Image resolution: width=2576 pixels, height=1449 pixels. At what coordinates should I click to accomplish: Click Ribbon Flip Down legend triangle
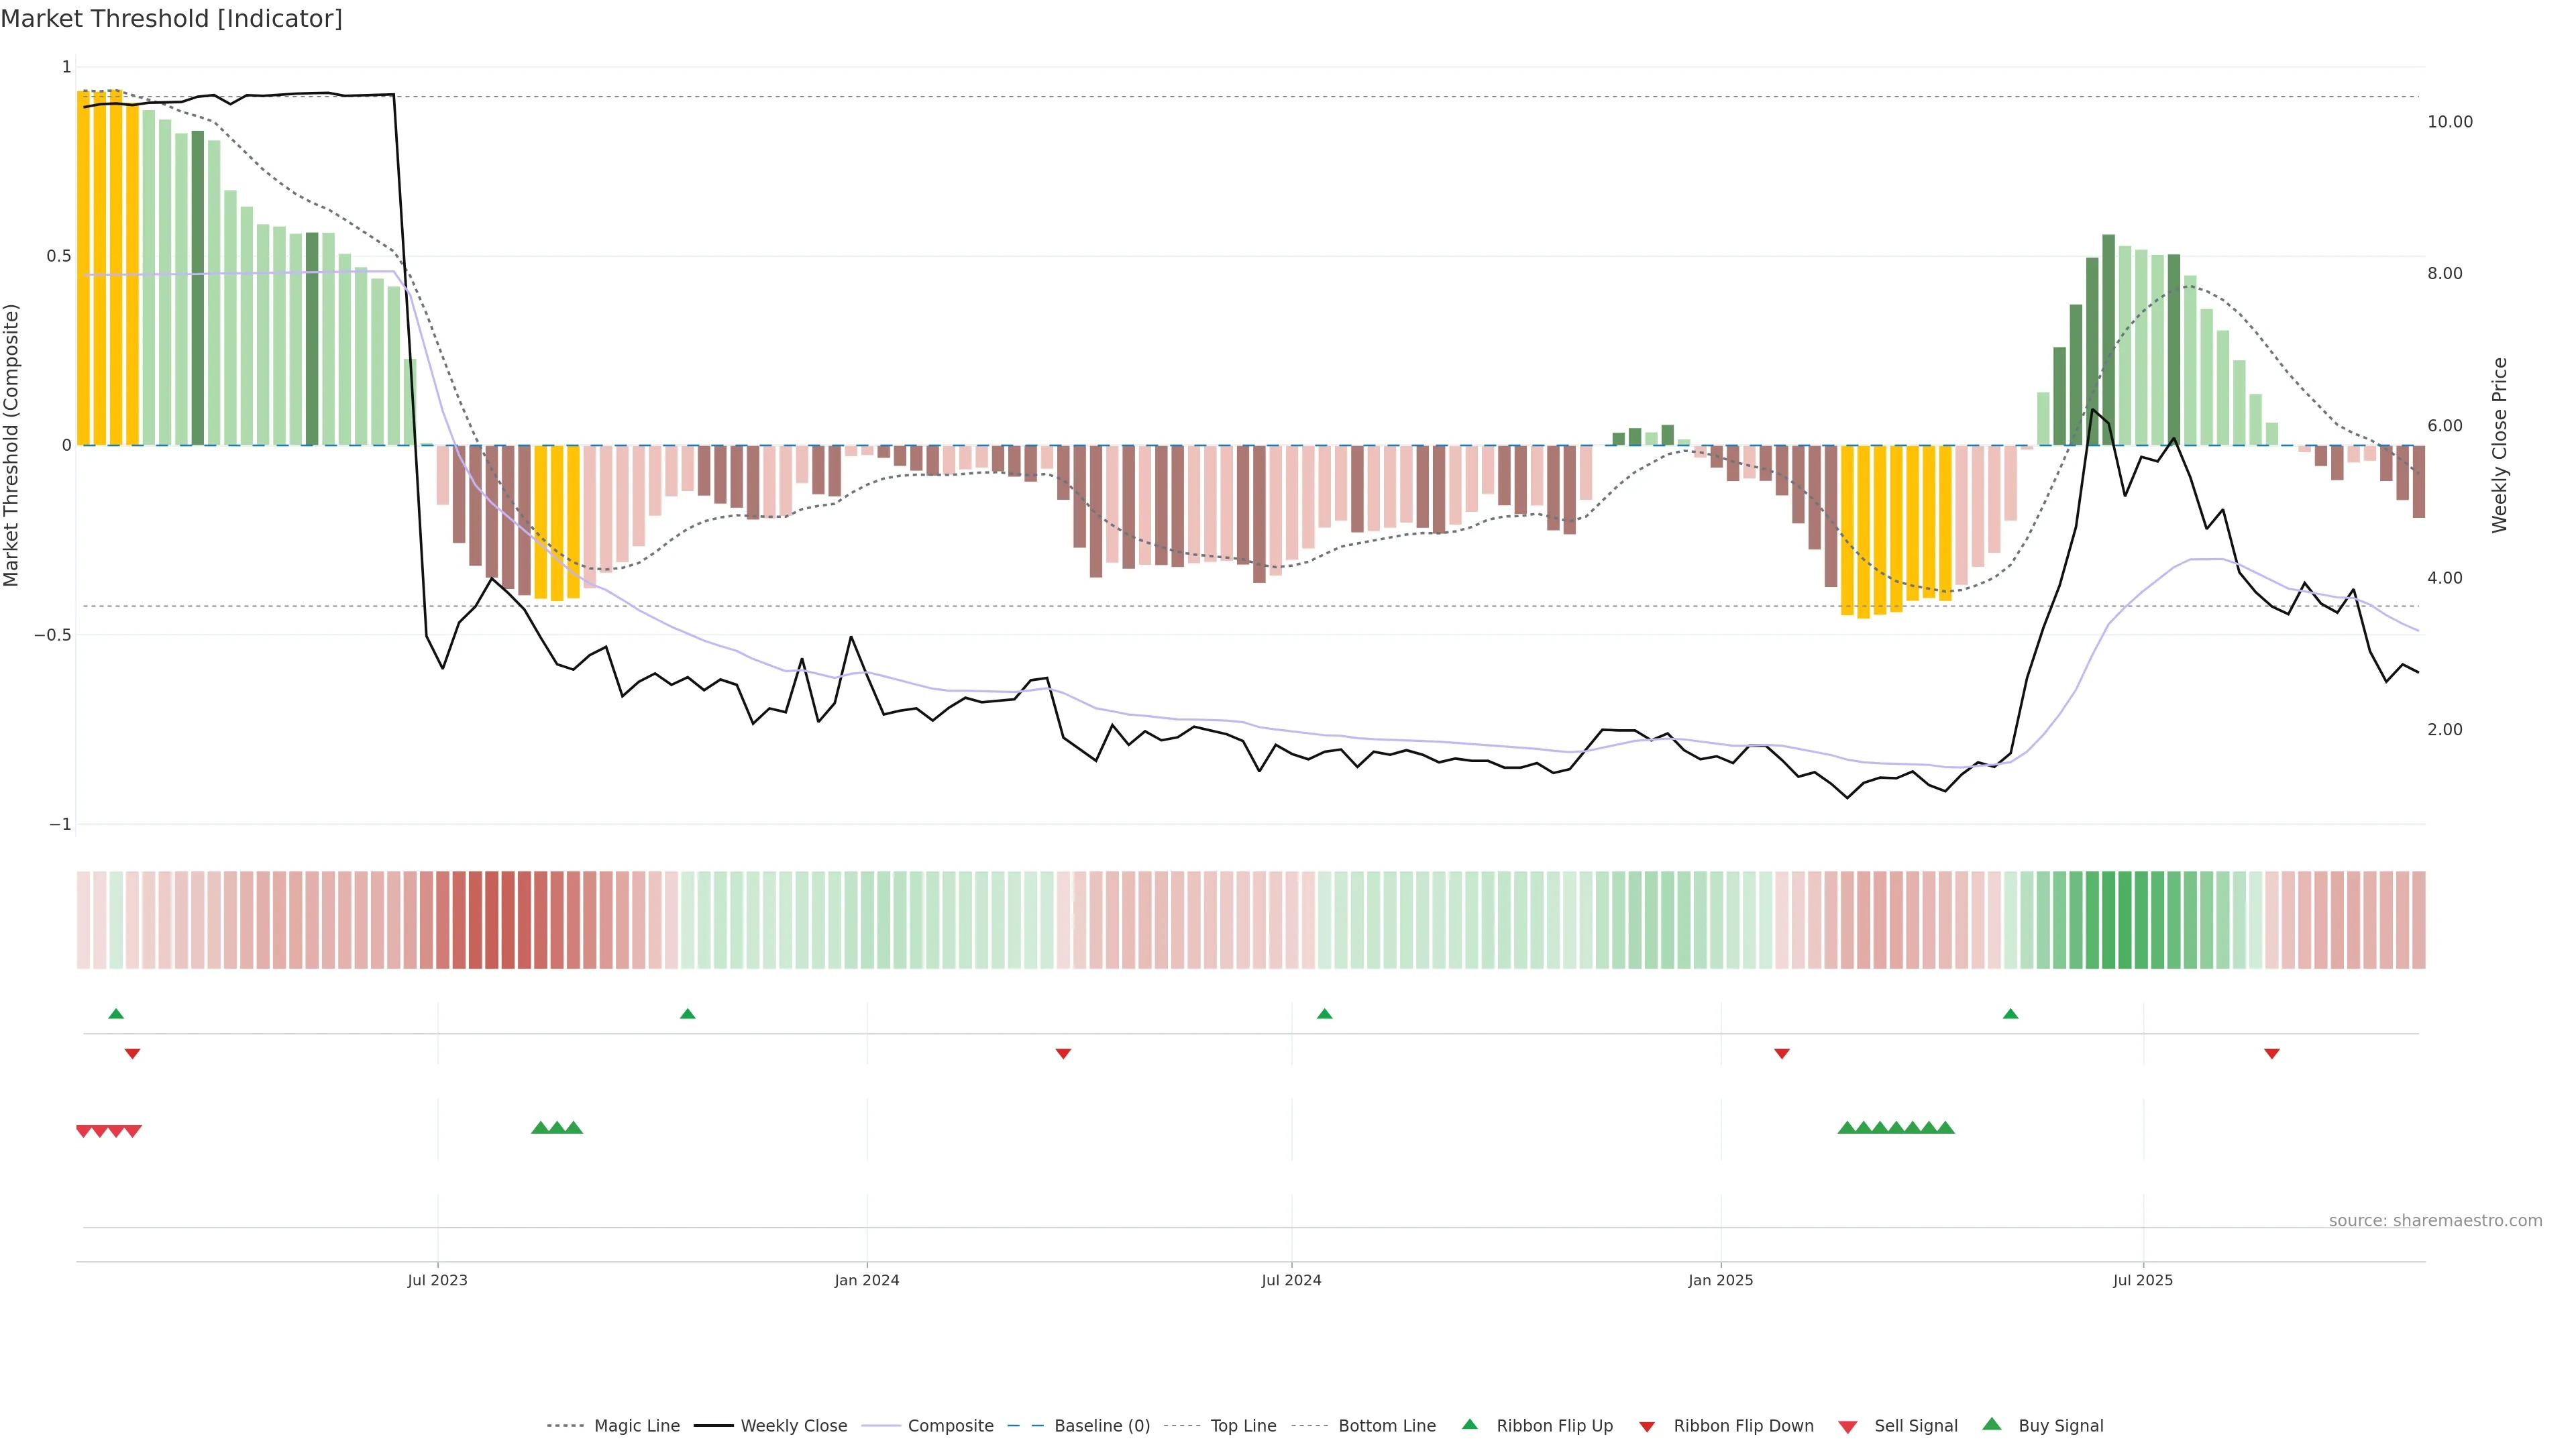pyautogui.click(x=1647, y=1427)
